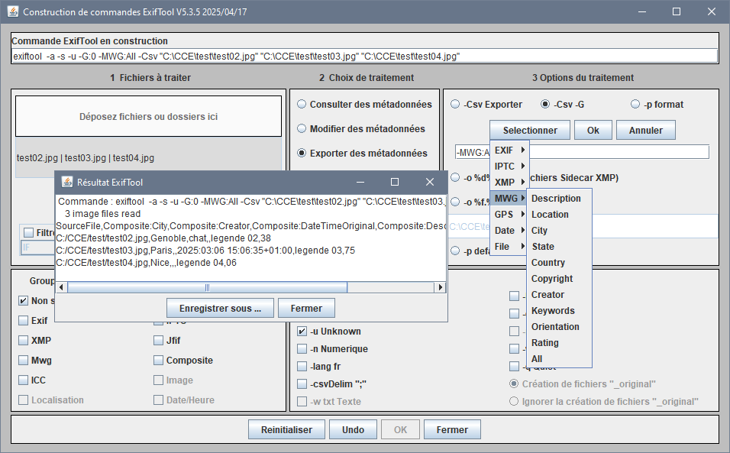
Task: Toggle the -u Unknown checkbox
Action: point(302,332)
